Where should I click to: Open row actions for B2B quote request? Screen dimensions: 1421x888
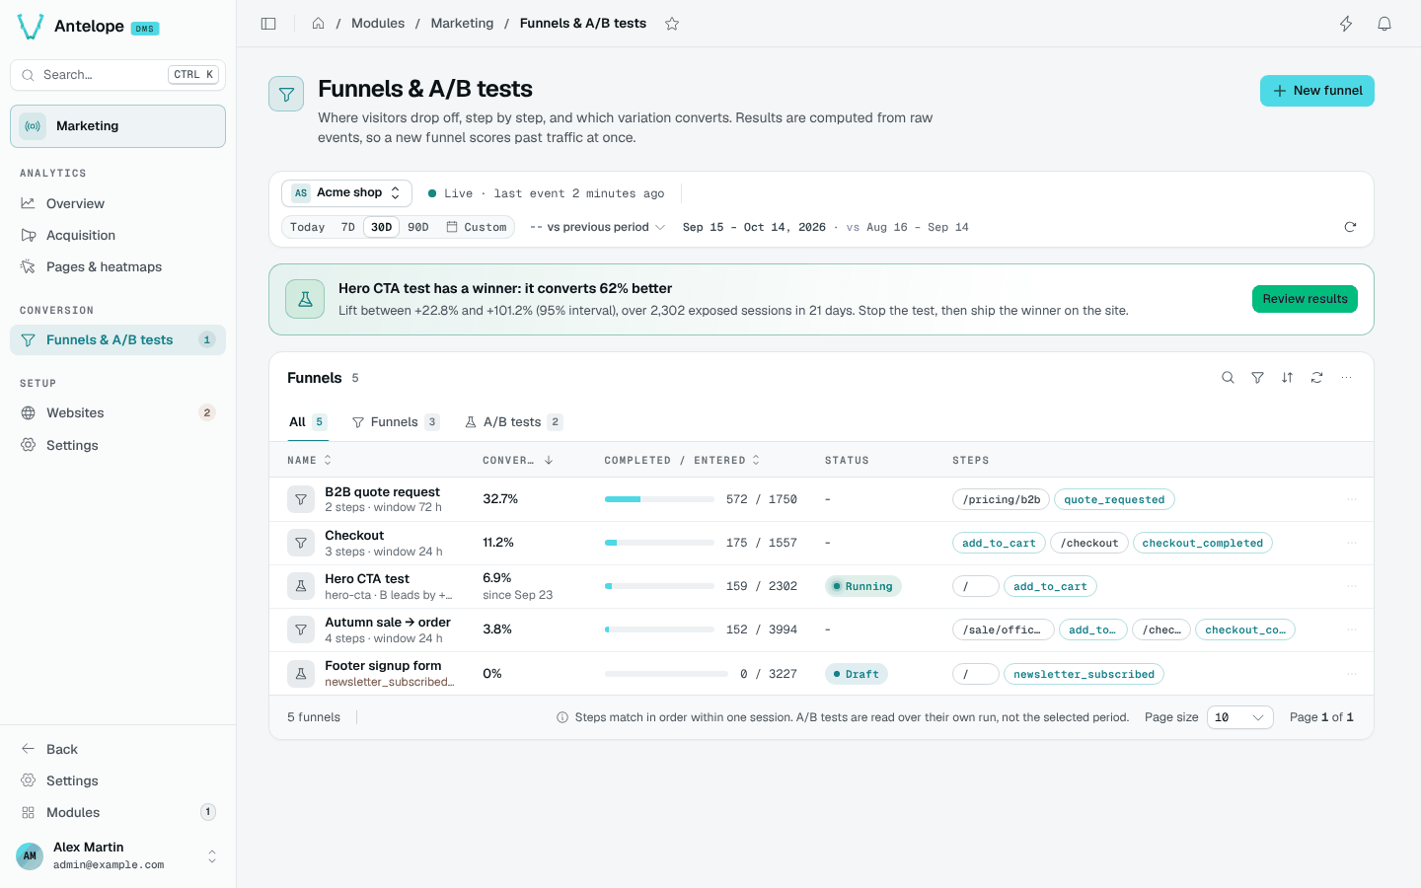(1352, 499)
